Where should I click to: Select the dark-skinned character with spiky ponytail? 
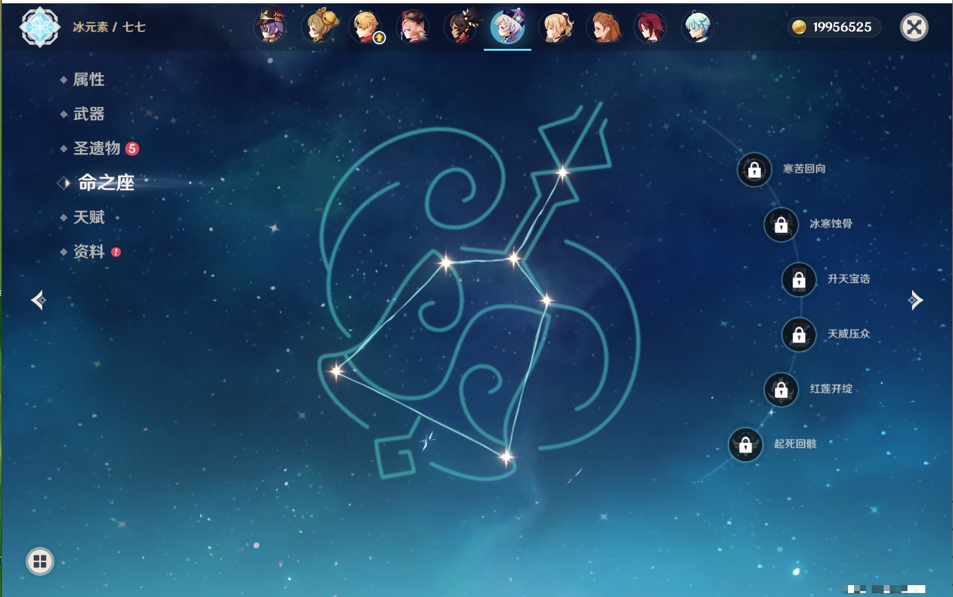(x=461, y=26)
